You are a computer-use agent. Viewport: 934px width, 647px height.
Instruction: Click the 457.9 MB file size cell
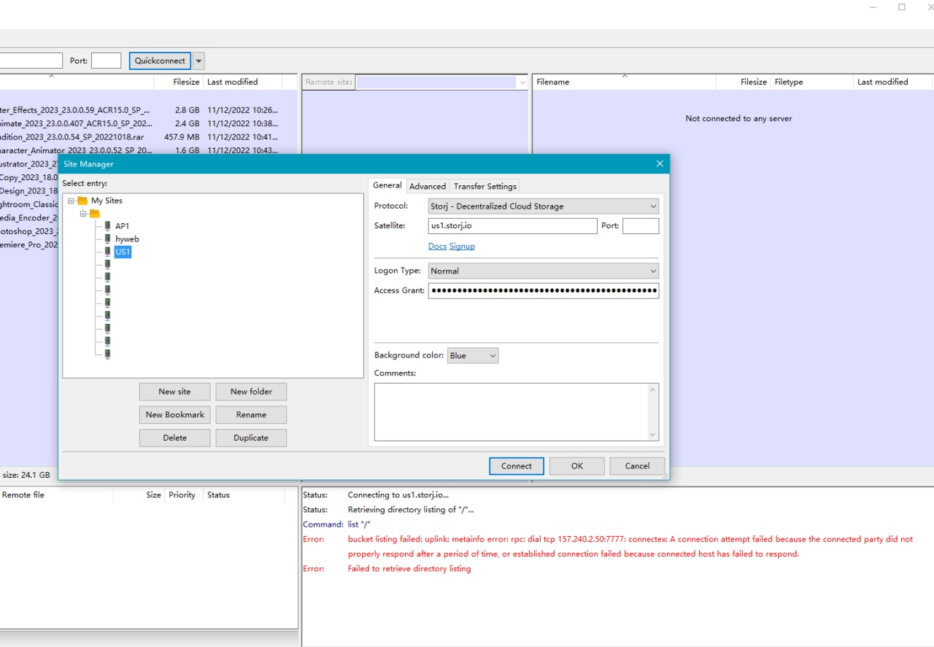point(182,136)
